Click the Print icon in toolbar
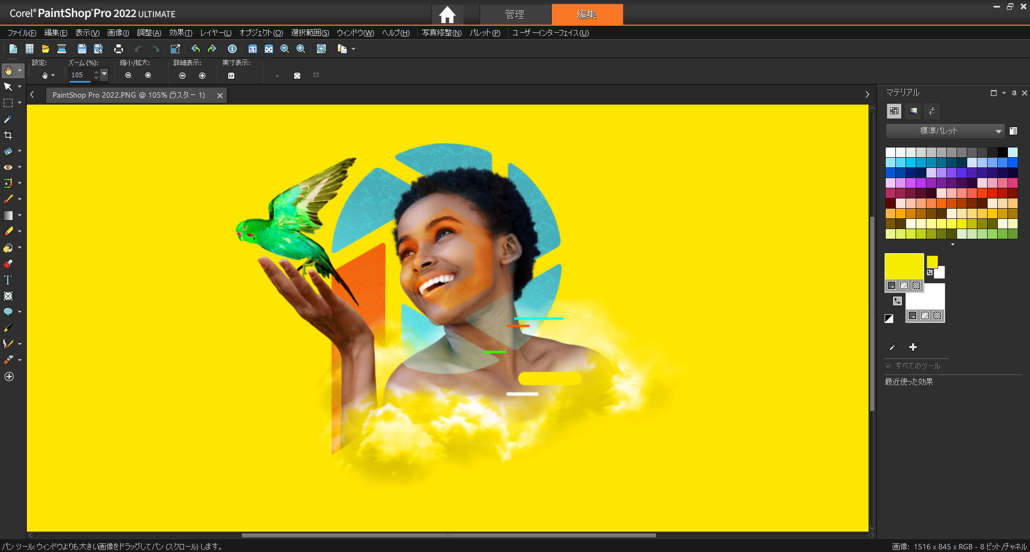The width and height of the screenshot is (1030, 552). click(119, 49)
